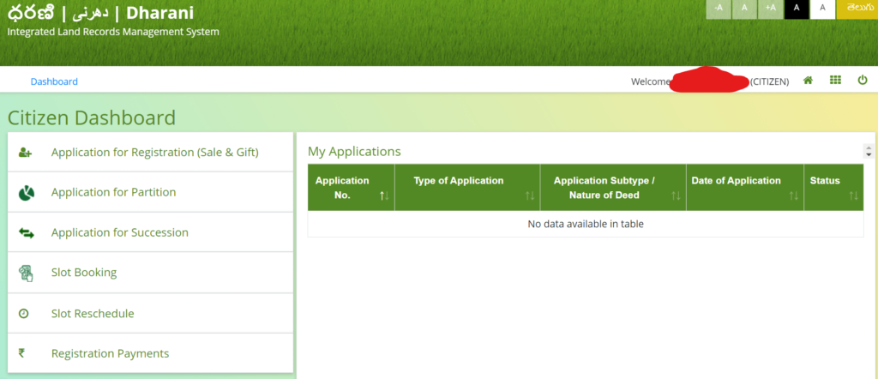This screenshot has width=878, height=379.
Task: Sort by Application No. arrows
Action: [384, 196]
